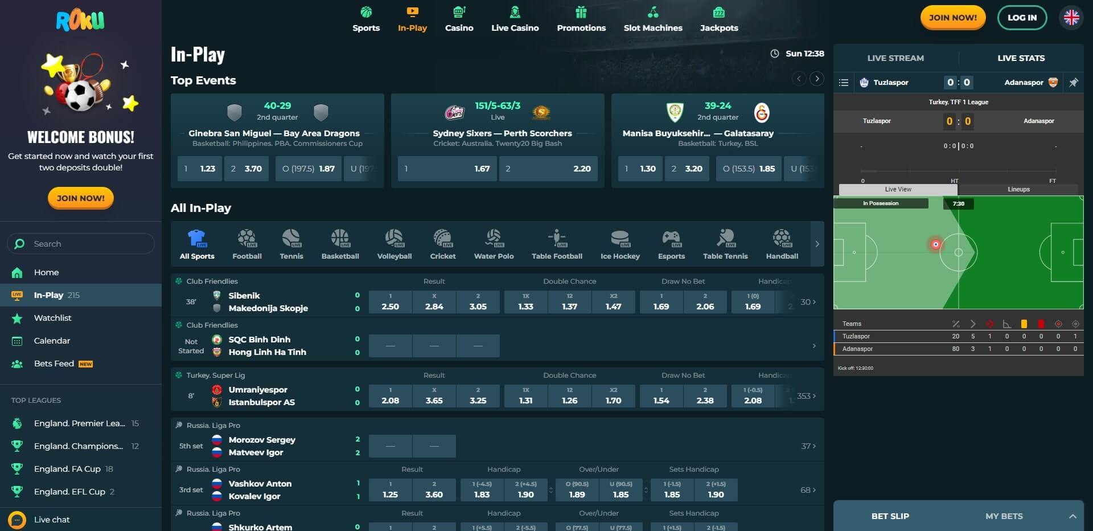Switch to the Lineups view
The width and height of the screenshot is (1093, 531).
[1018, 189]
